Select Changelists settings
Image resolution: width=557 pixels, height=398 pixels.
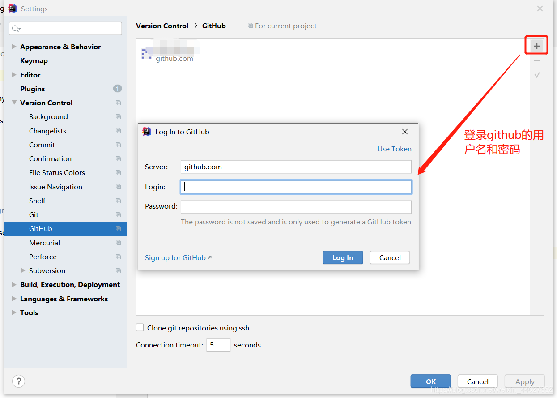pyautogui.click(x=47, y=131)
